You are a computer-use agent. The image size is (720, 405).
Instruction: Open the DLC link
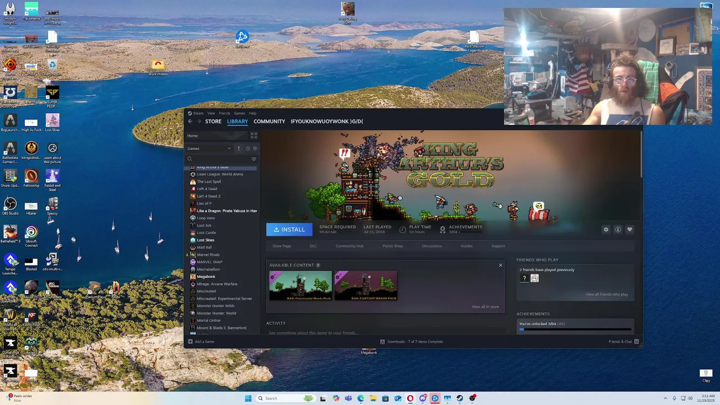[313, 246]
